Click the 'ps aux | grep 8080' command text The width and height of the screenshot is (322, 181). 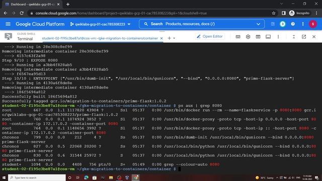[x=200, y=106]
